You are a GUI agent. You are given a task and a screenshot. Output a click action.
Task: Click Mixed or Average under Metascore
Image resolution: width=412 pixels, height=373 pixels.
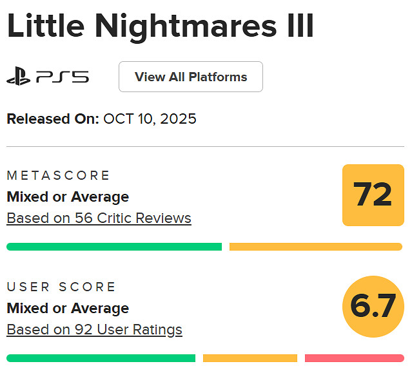pos(68,196)
